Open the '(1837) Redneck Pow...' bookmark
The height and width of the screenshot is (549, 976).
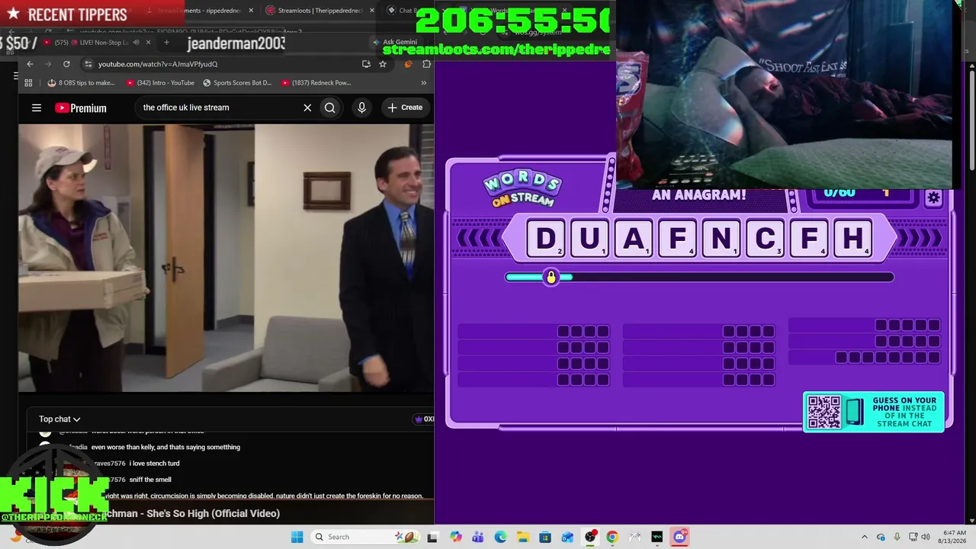316,82
